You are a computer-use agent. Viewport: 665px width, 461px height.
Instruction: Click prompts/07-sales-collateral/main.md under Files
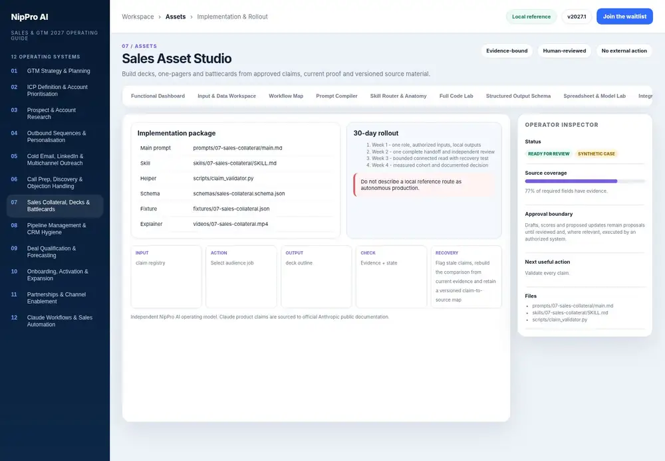tap(573, 306)
